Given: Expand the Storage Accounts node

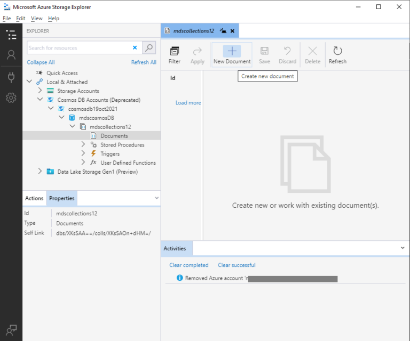Looking at the screenshot, I should [x=40, y=91].
